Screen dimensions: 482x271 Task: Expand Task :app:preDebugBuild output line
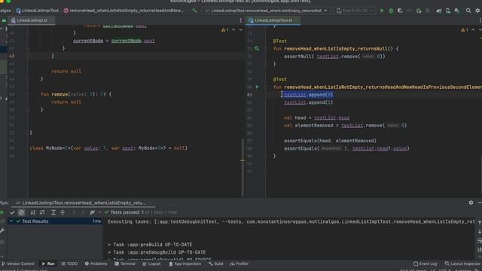109,252
